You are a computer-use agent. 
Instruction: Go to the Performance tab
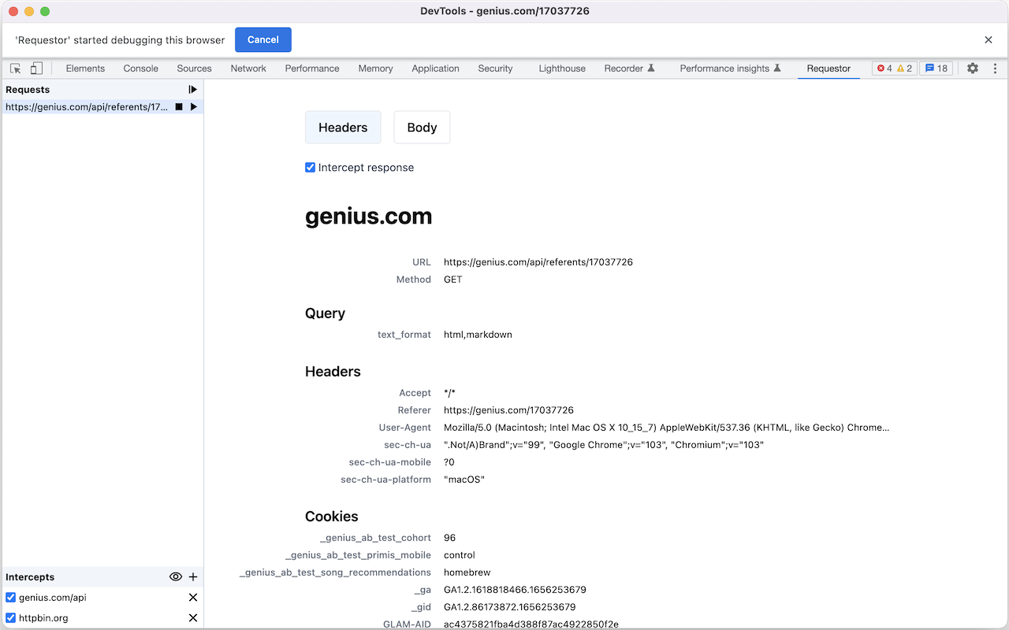tap(312, 69)
